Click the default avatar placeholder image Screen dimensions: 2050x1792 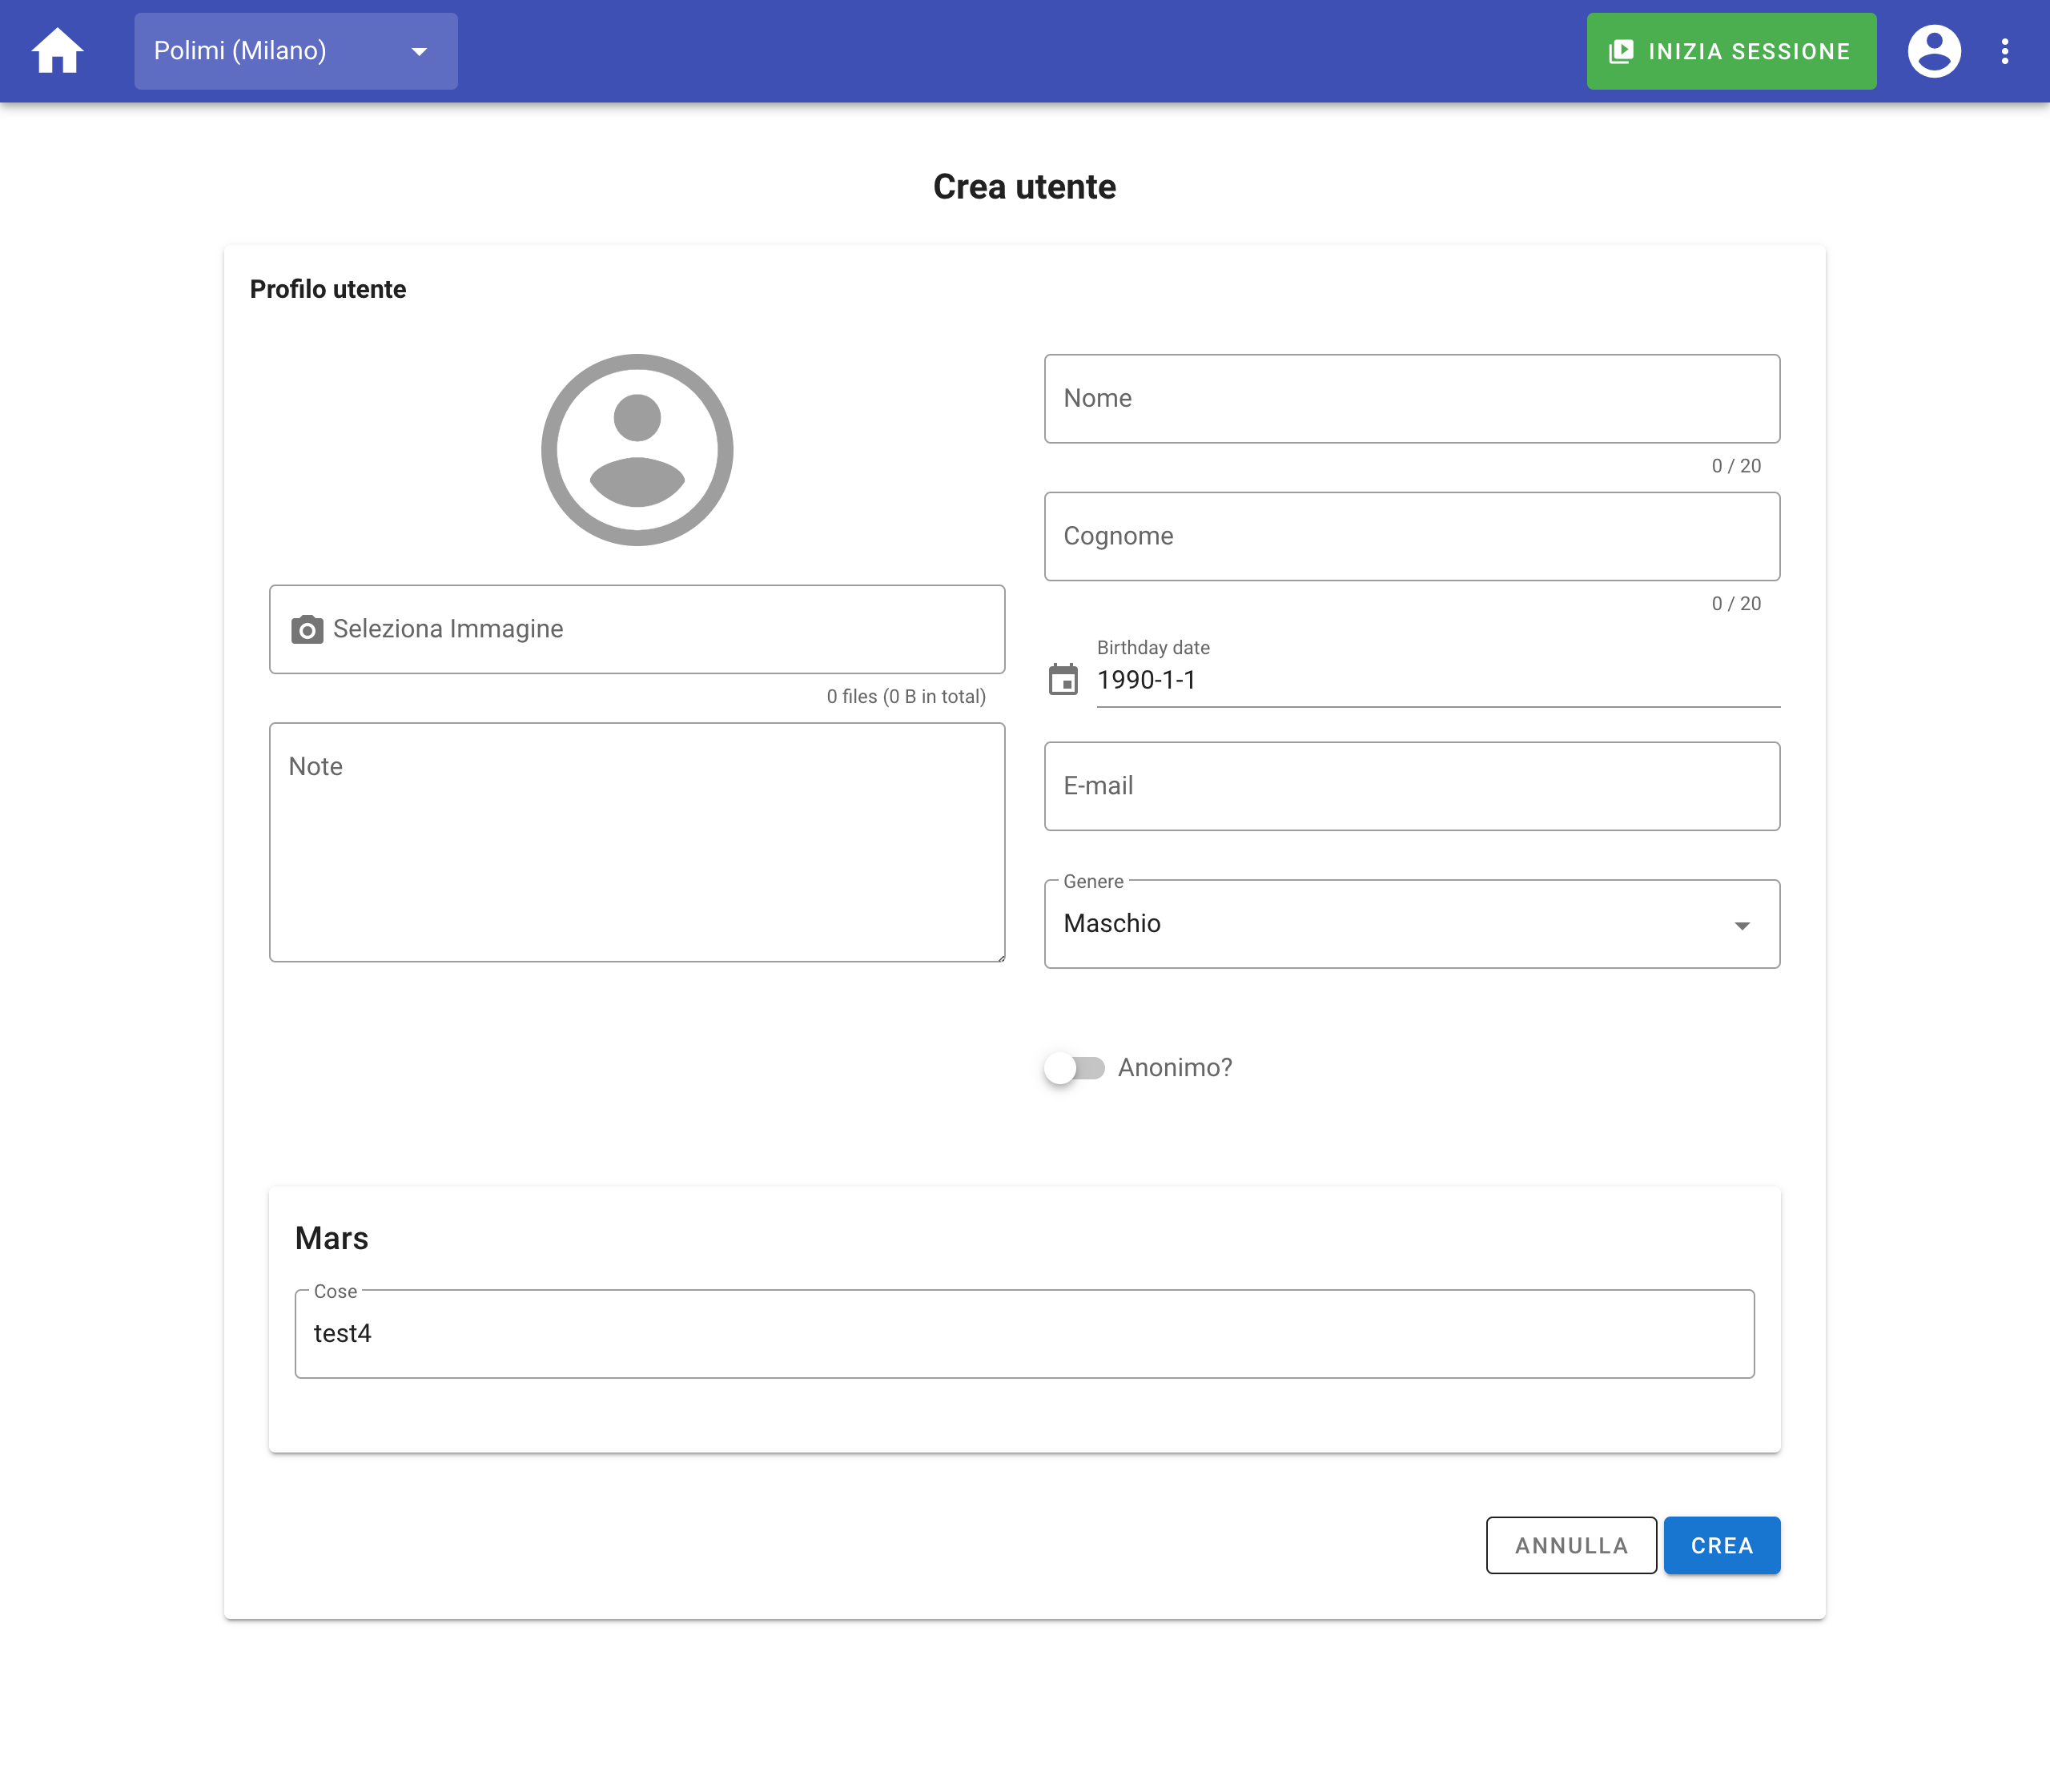point(637,450)
